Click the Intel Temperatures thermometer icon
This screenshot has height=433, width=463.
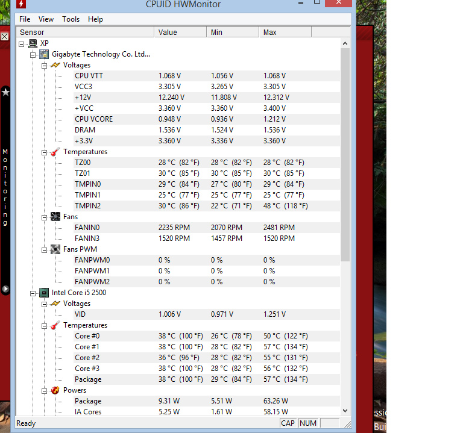coord(55,325)
